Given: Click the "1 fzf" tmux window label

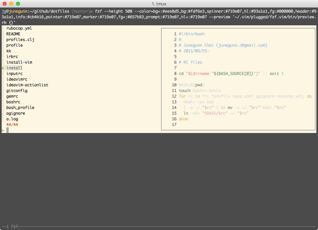Looking at the screenshot, I should (13, 226).
